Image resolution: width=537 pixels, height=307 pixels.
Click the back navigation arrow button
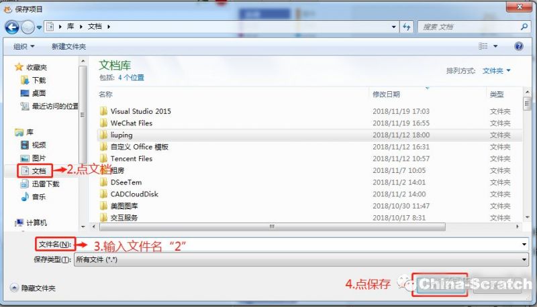click(12, 27)
